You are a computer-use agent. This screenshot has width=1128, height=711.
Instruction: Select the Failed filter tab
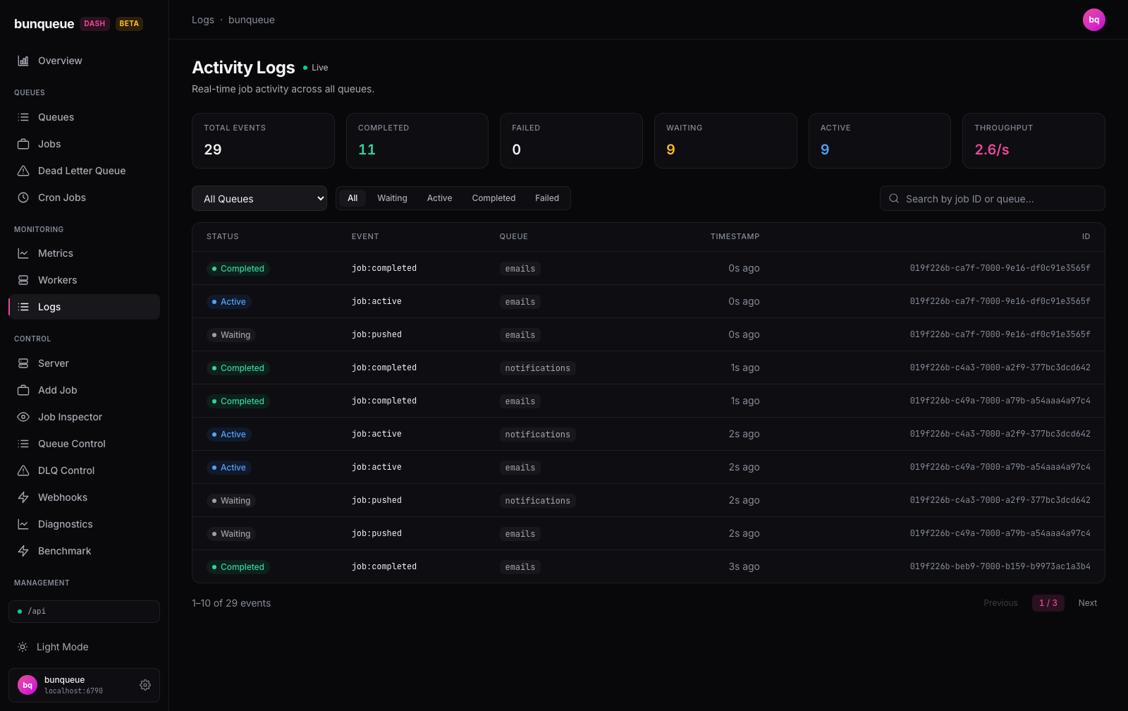(x=547, y=198)
